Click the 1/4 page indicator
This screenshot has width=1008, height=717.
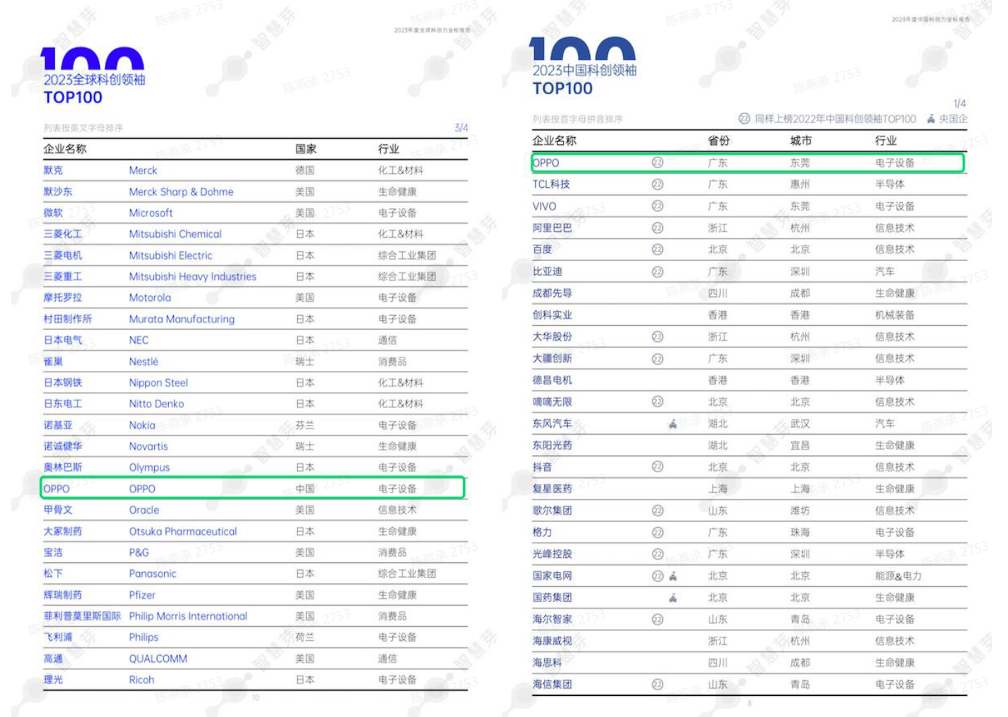960,103
